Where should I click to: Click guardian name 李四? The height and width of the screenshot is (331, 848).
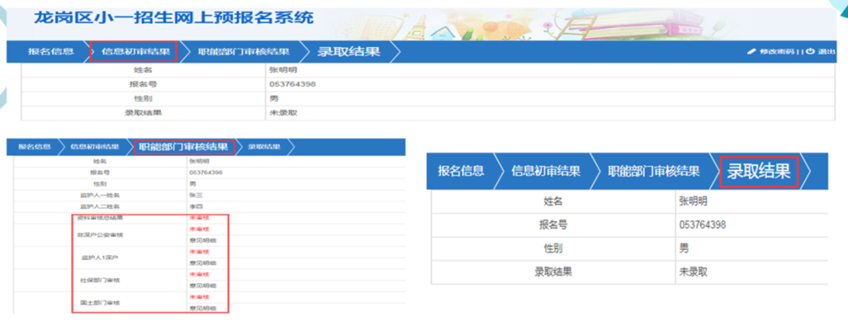[x=196, y=207]
